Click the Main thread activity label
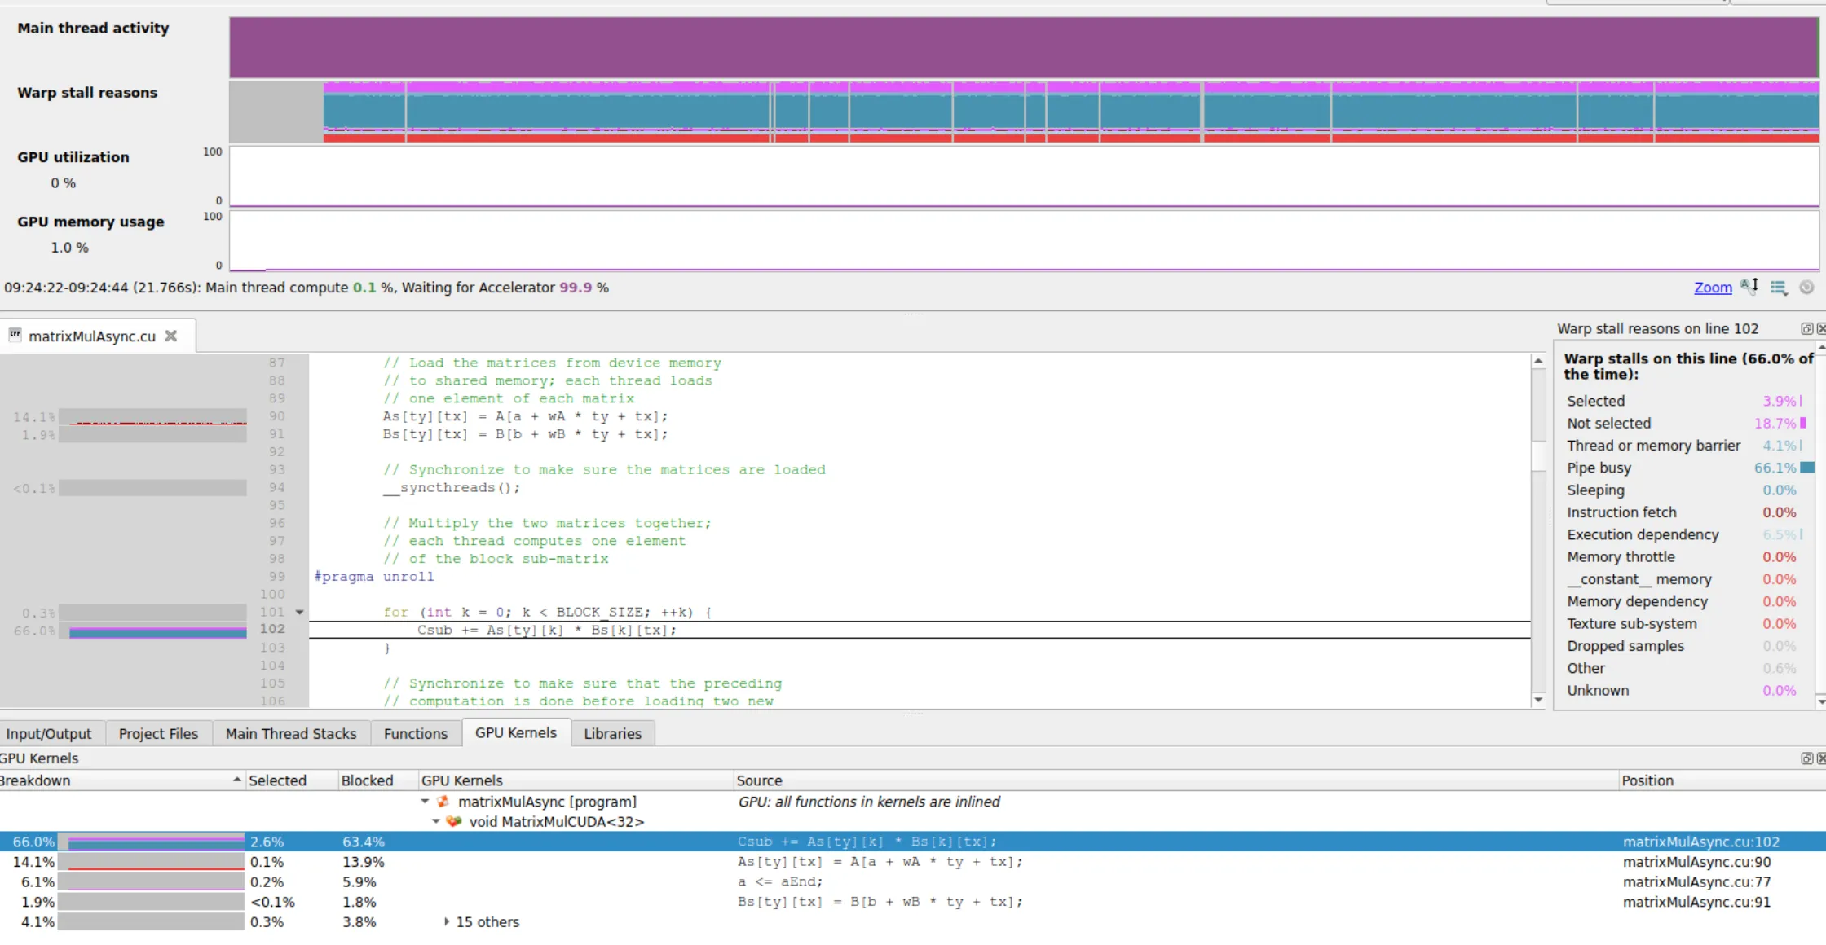This screenshot has width=1826, height=945. click(x=93, y=29)
